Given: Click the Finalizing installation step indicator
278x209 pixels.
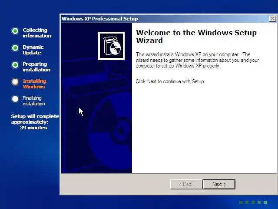Looking at the screenshot, I should tap(15, 99).
